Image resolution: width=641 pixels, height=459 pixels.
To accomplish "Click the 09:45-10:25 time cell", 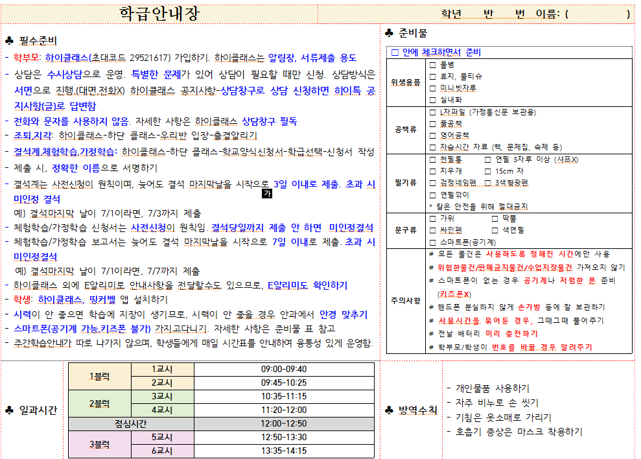I will [x=284, y=383].
